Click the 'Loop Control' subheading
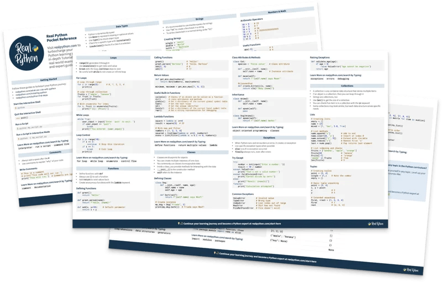This screenshot has height=282, width=442. (83, 135)
